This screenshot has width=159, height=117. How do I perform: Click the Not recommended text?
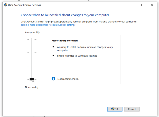coord(68,79)
